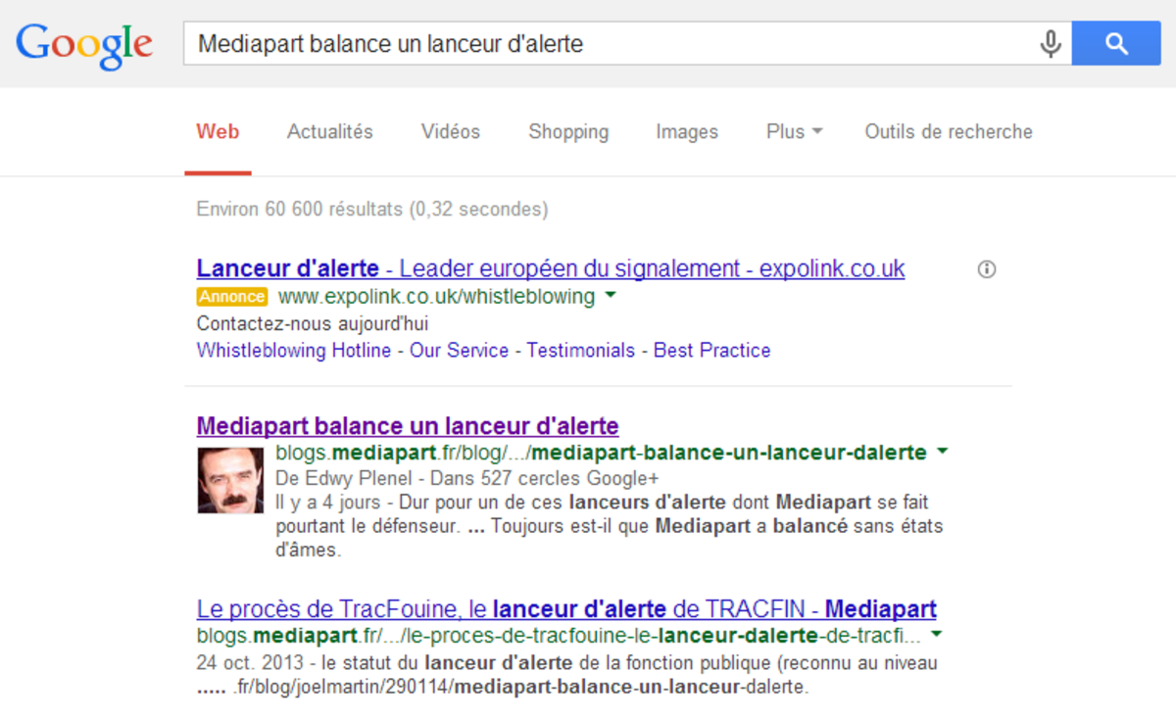
Task: Open result Mediapart balance un lanceur d'alerte
Action: [408, 426]
